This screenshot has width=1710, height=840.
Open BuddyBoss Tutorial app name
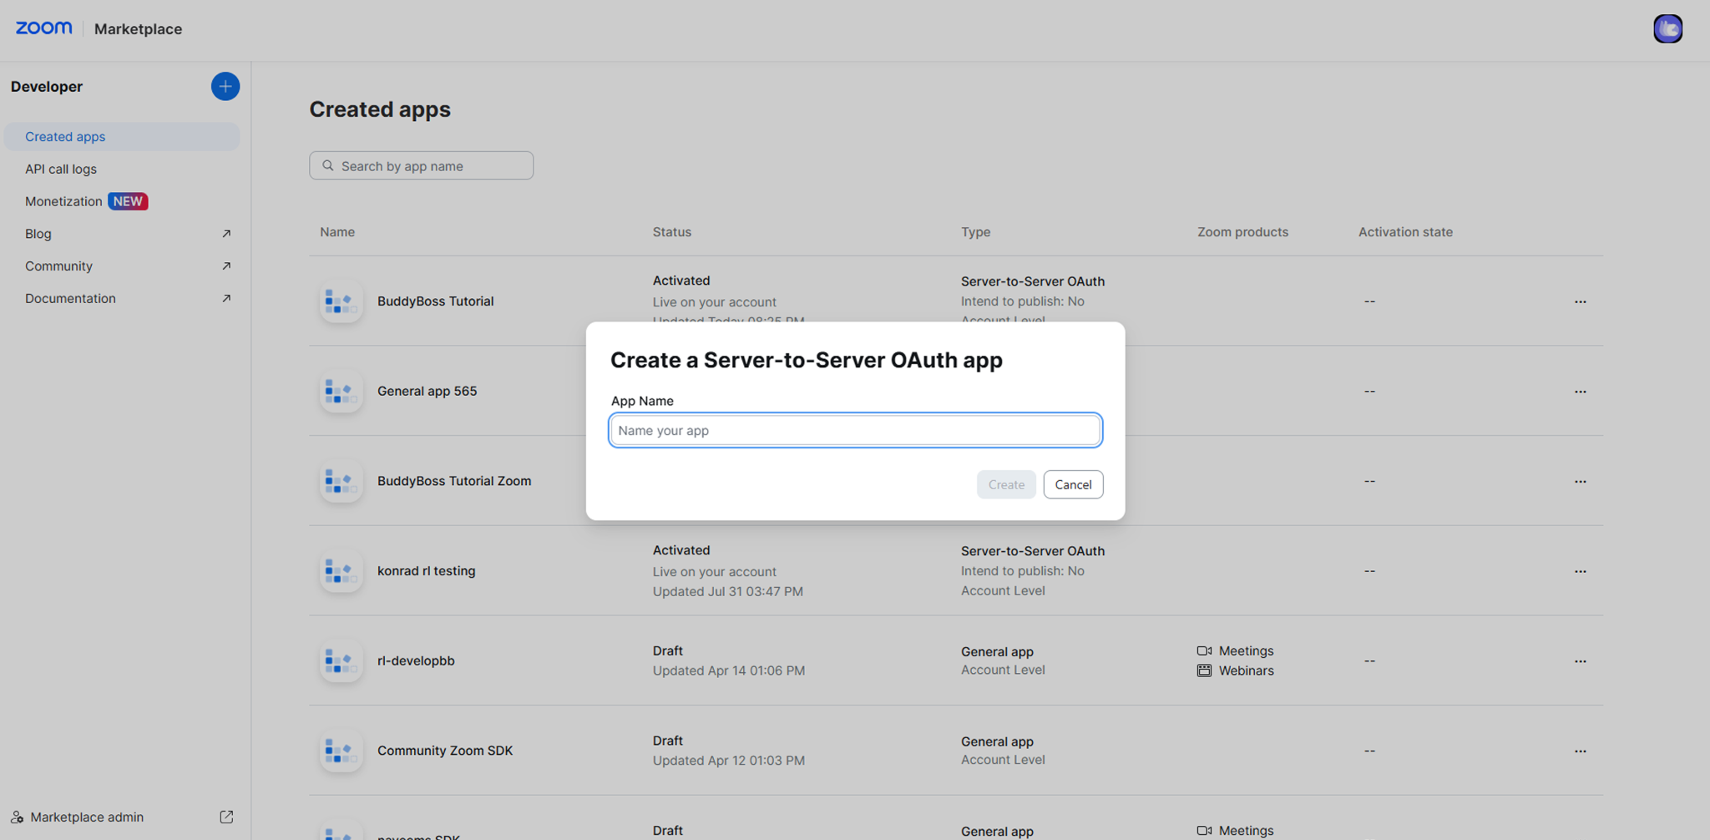pos(435,301)
